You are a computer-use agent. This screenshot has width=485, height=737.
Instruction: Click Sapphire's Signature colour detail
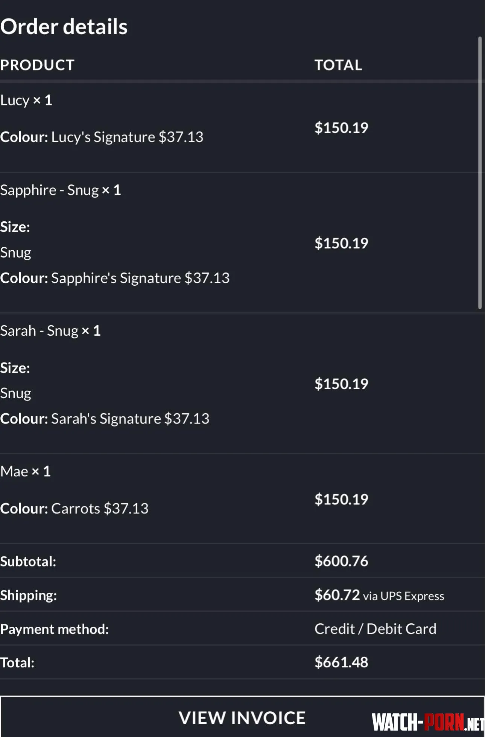[115, 278]
